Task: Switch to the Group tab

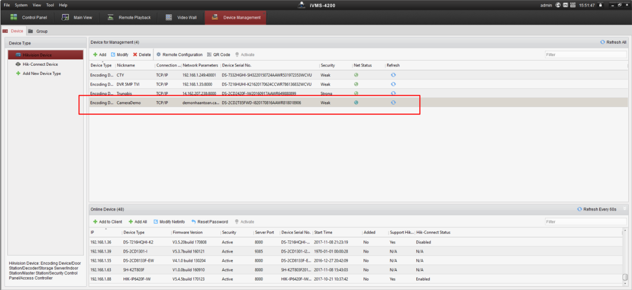Action: [x=41, y=31]
